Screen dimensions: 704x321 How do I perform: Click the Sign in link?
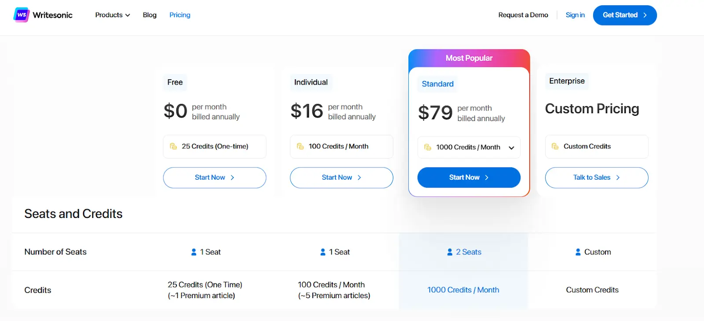[x=575, y=15]
